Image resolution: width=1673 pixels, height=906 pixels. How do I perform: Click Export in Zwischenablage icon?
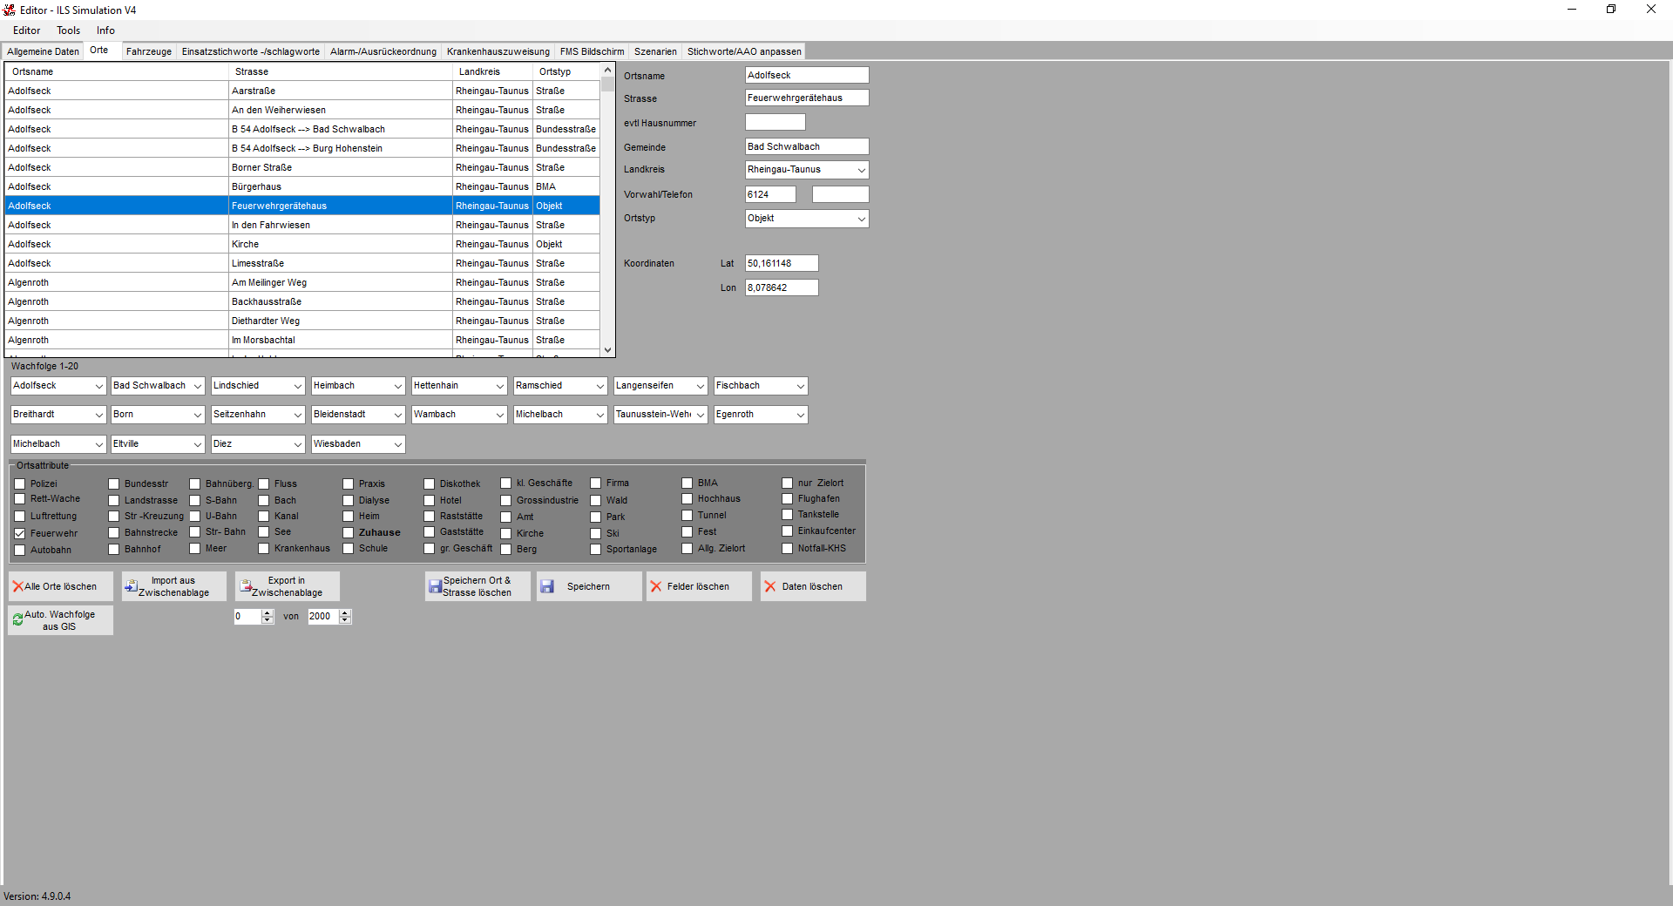point(246,586)
